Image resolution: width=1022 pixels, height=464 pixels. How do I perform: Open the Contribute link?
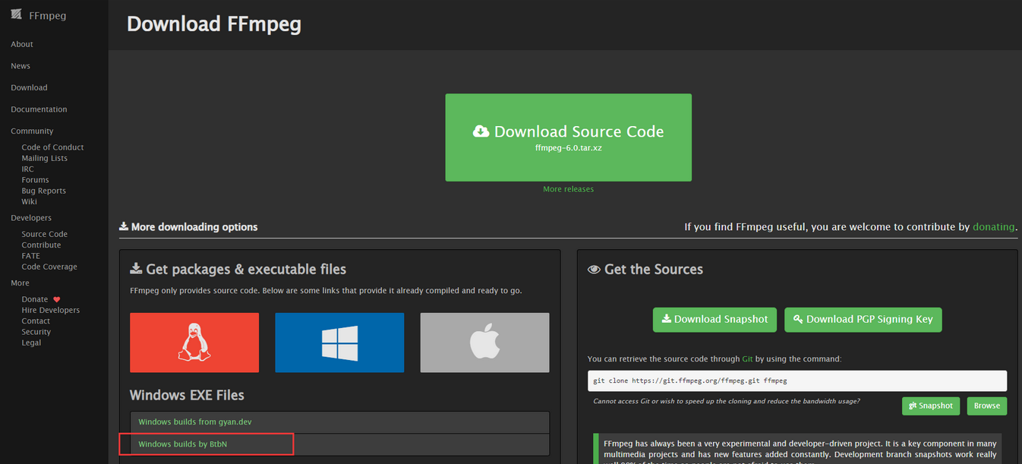(x=41, y=245)
